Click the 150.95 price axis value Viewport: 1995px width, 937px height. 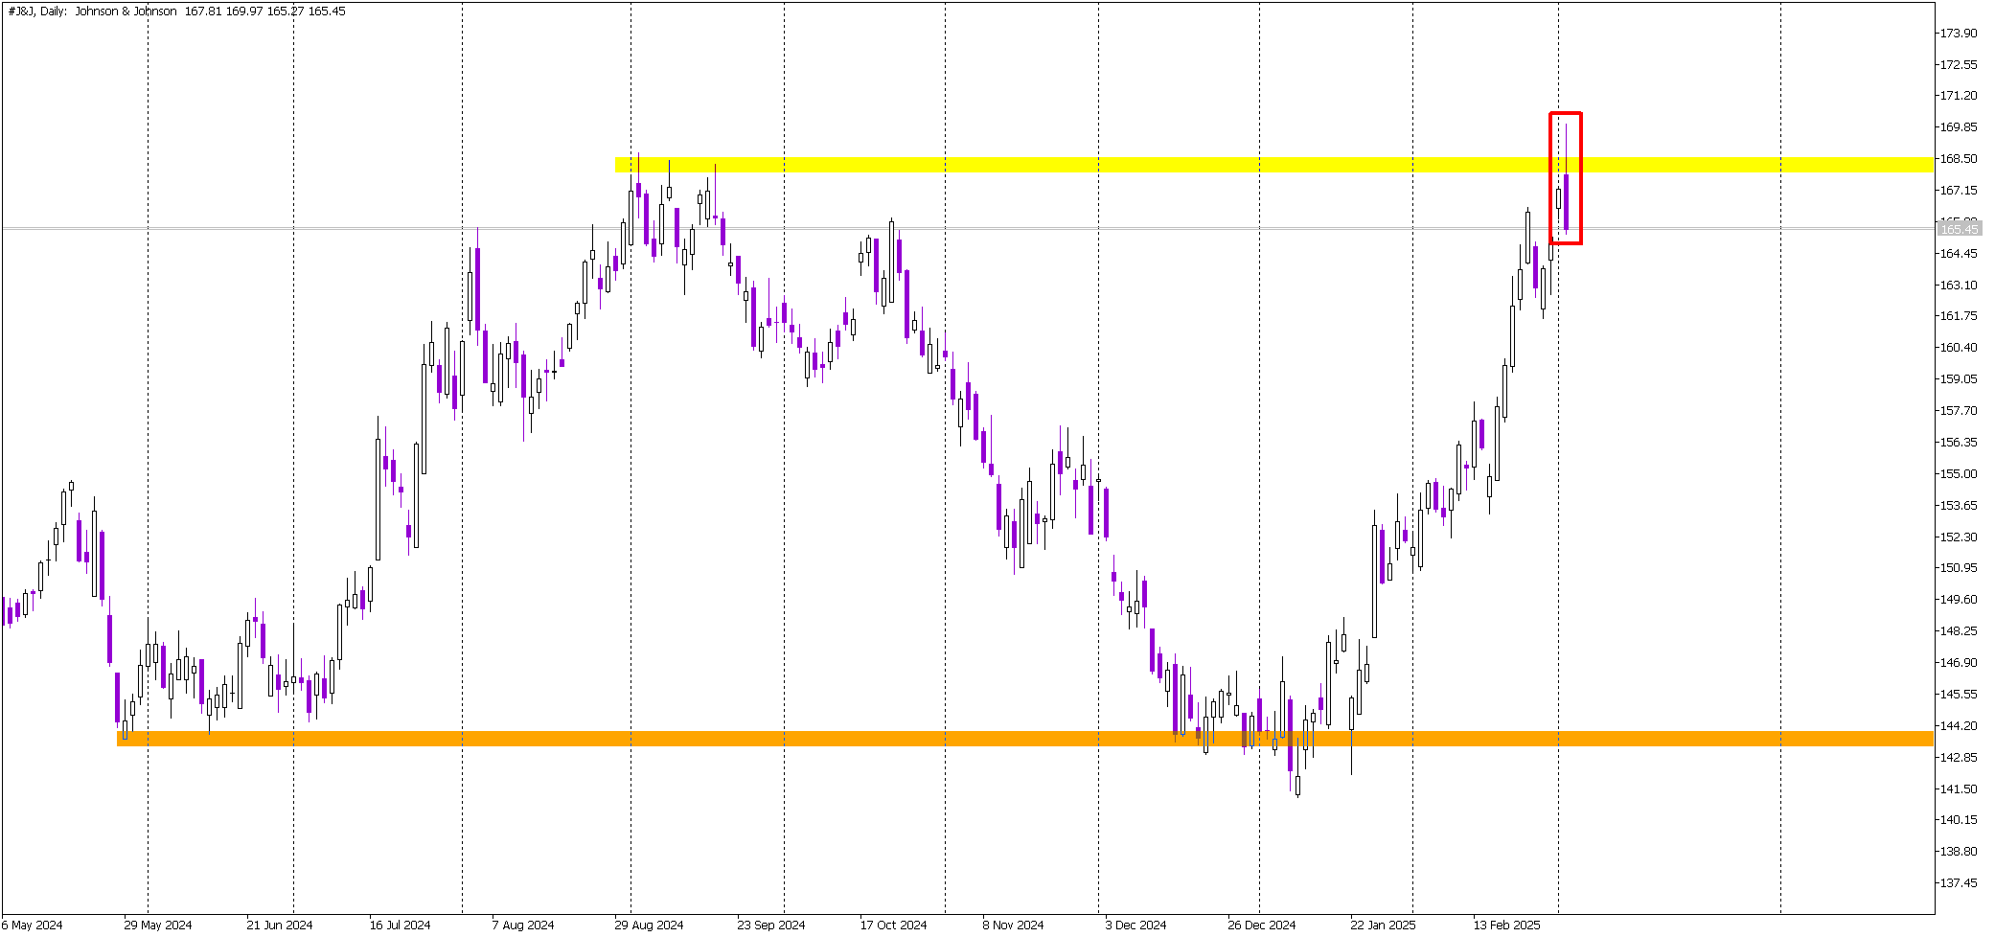coord(1959,568)
